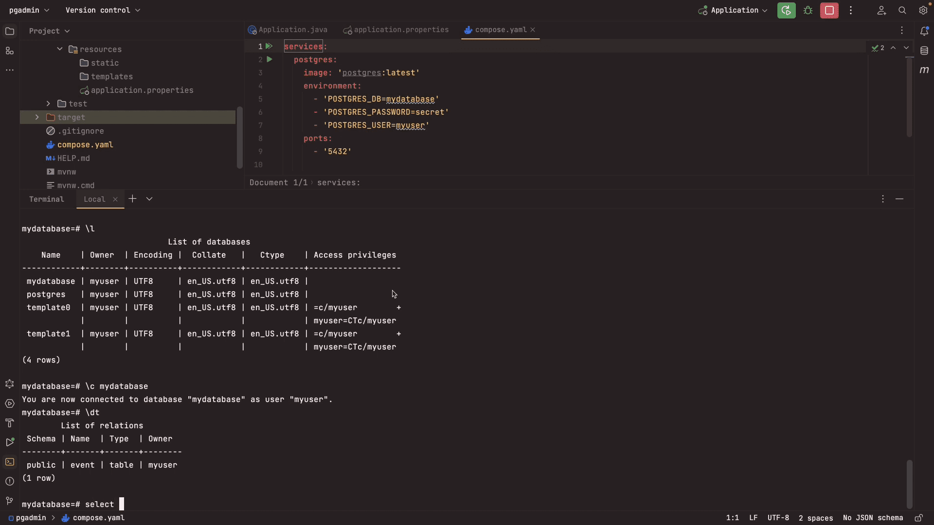Add a new terminal tab
934x525 pixels.
click(132, 199)
